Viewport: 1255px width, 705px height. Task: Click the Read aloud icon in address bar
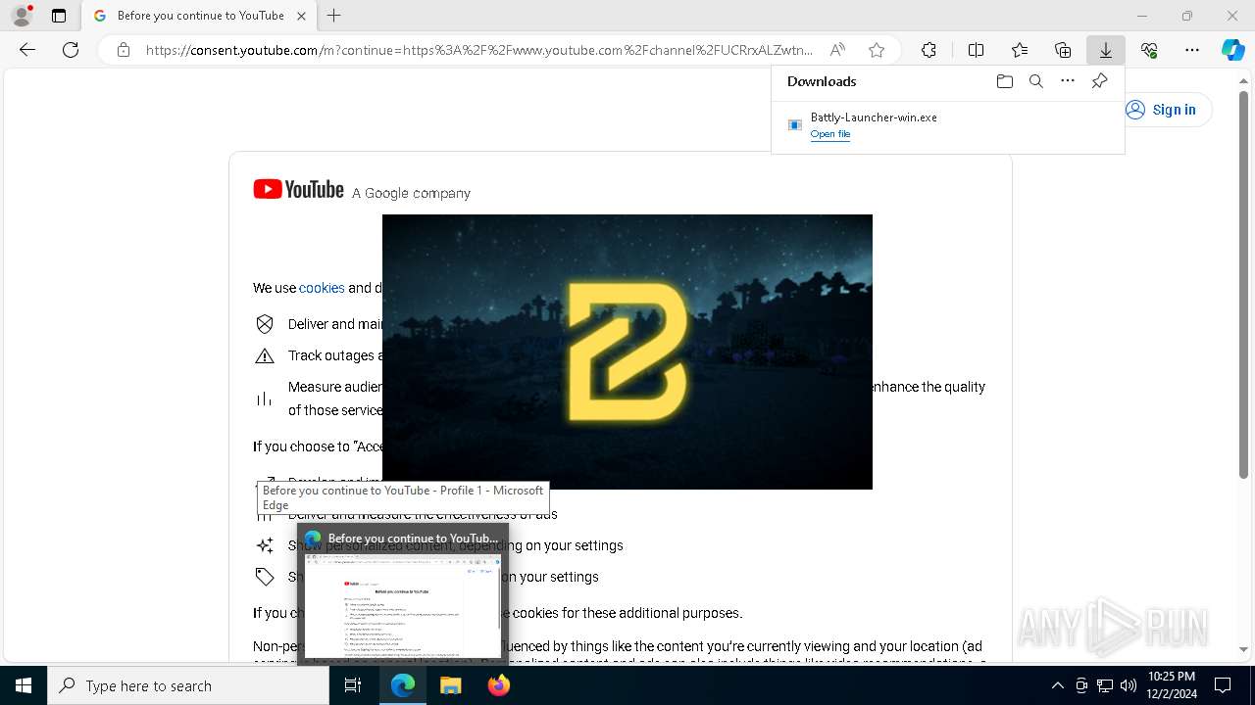click(x=837, y=50)
